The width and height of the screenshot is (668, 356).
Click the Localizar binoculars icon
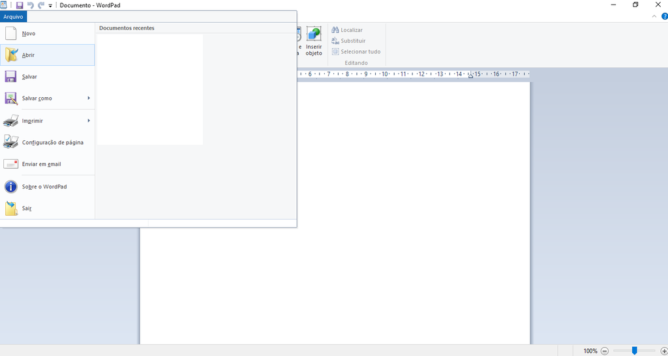tap(335, 30)
